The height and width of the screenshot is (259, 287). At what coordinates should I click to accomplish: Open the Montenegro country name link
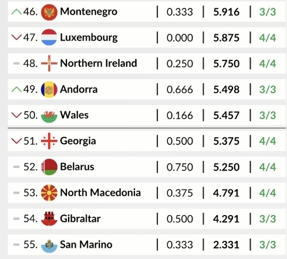coord(89,12)
